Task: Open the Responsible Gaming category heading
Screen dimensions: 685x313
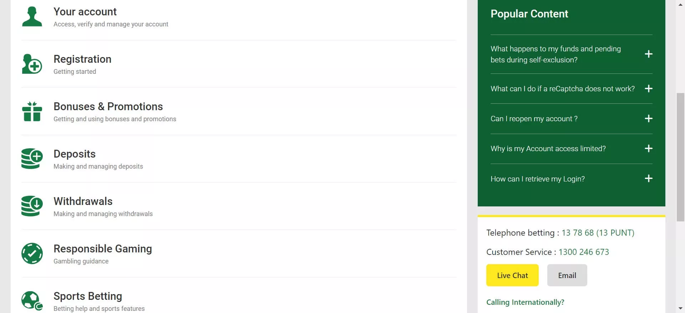Action: pyautogui.click(x=103, y=249)
